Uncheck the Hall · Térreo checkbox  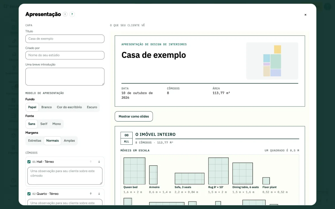(x=29, y=162)
